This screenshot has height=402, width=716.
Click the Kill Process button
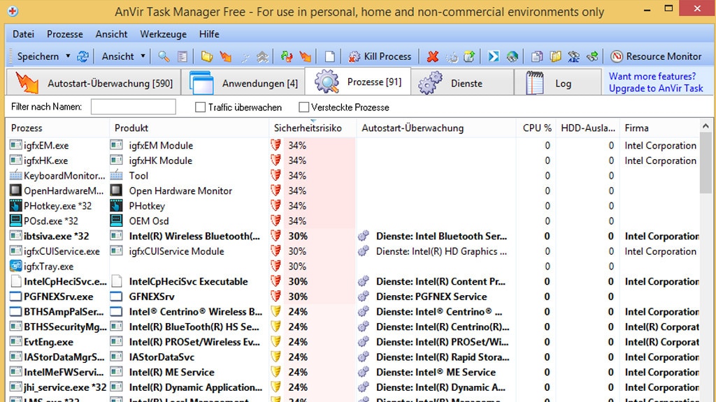[x=380, y=57]
